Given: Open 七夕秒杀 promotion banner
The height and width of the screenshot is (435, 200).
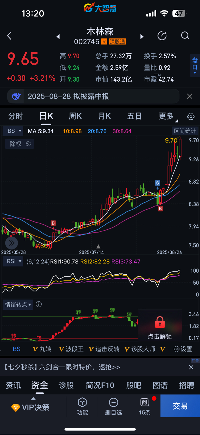Looking at the screenshot, I should [62, 367].
